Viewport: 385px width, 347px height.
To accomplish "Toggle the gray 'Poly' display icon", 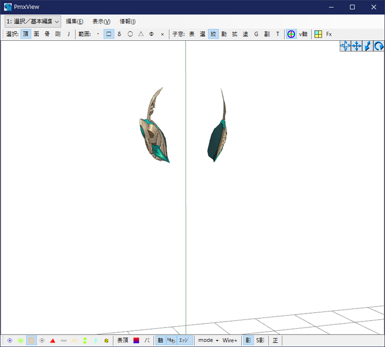I will tap(63, 341).
